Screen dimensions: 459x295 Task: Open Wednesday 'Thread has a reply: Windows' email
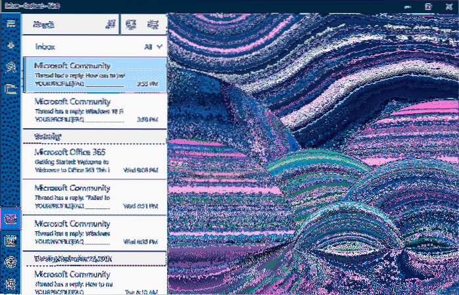point(95,233)
